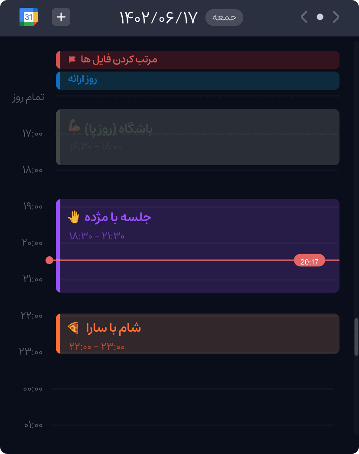The height and width of the screenshot is (454, 359).
Task: Go to previous day with left chevron
Action: (304, 17)
